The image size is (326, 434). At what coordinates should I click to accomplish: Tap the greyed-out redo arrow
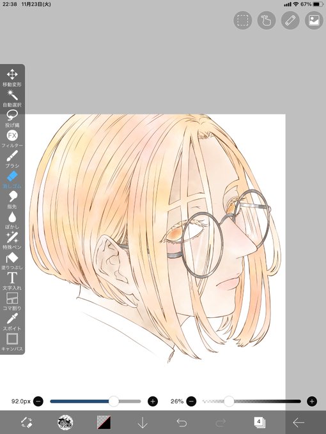tap(221, 423)
